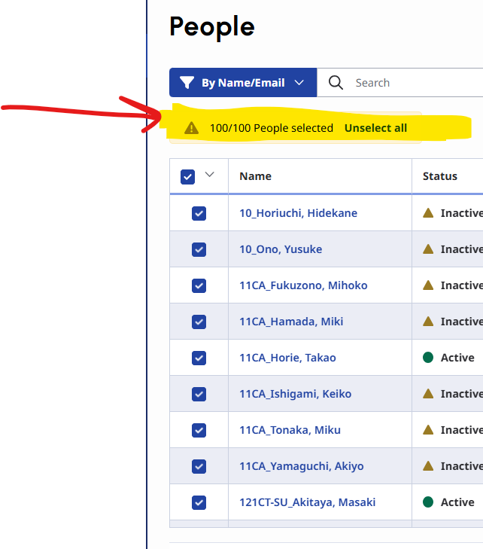483x549 pixels.
Task: Sort by the Name column header
Action: [255, 176]
